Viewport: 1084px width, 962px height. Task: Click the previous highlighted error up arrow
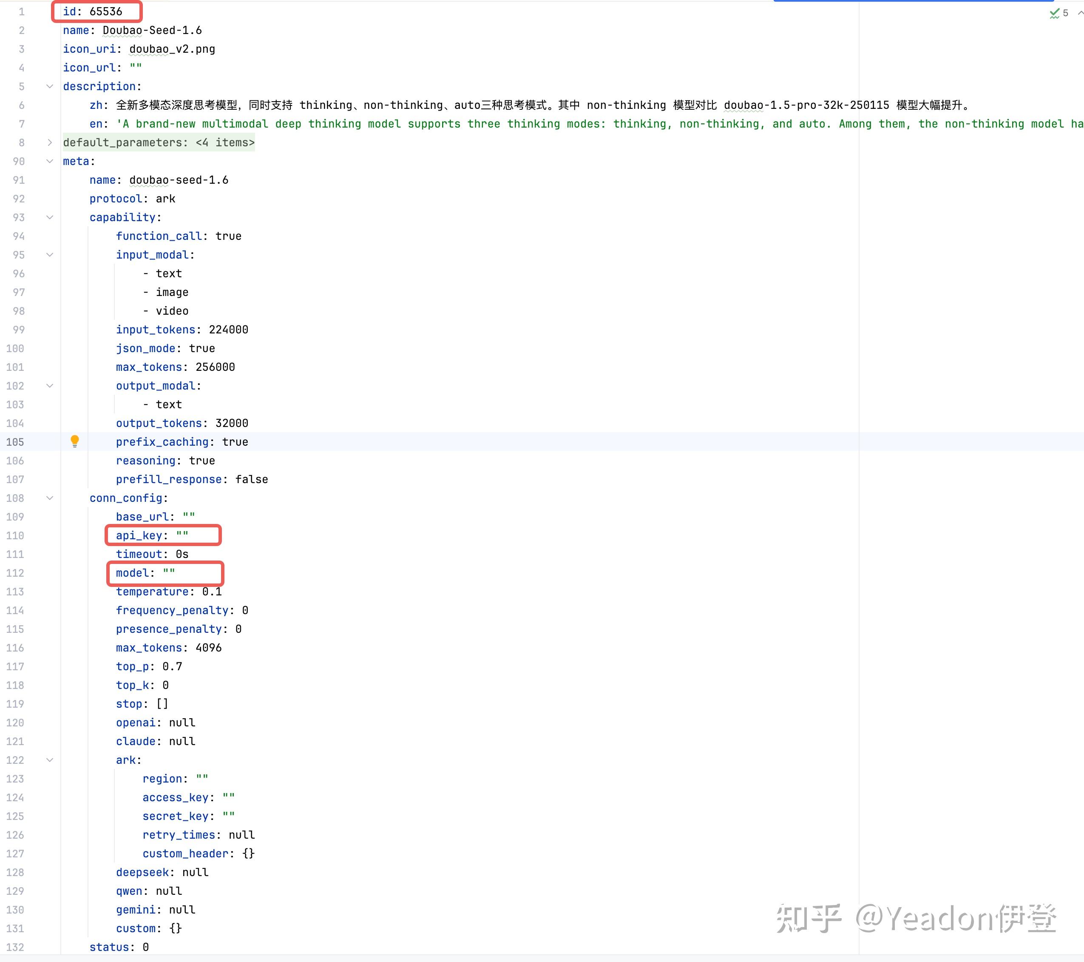(x=1080, y=13)
